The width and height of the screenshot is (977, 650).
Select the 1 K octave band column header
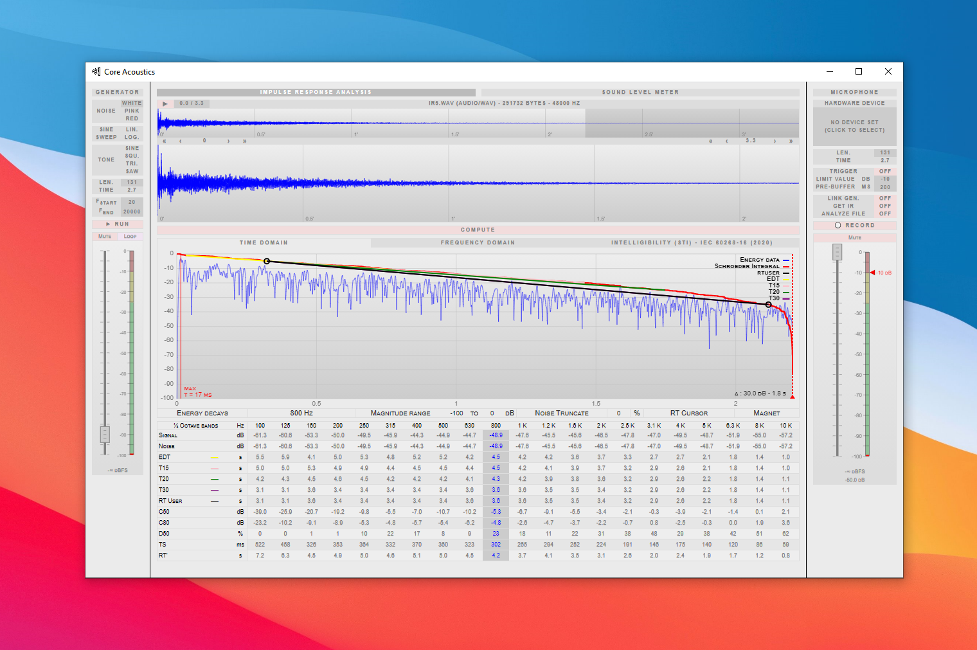pos(522,426)
